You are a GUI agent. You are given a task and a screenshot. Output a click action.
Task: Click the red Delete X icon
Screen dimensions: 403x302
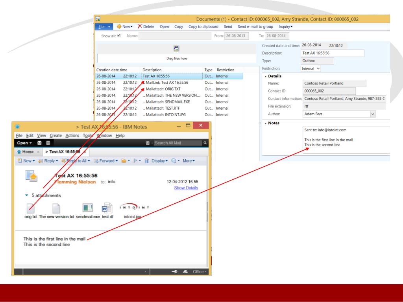[140, 26]
